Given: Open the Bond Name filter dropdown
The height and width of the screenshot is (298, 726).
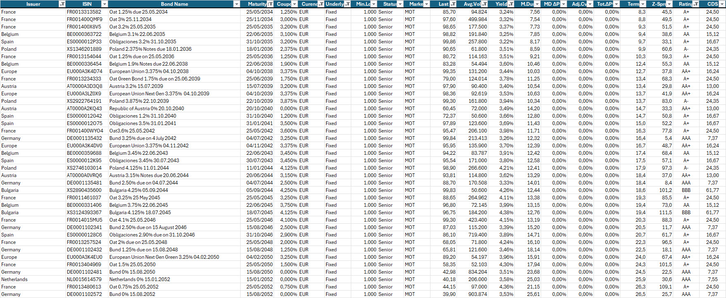Looking at the screenshot, I should (236, 4).
